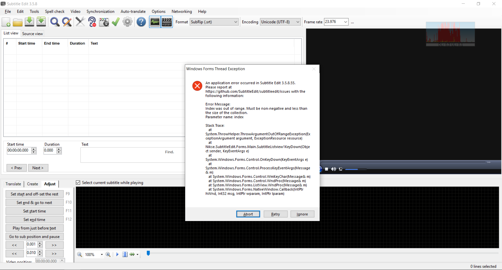This screenshot has height=270, width=502.
Task: Save the current subtitle
Action: (29, 22)
